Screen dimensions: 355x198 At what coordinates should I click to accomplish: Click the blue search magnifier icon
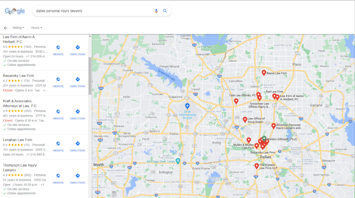click(165, 11)
